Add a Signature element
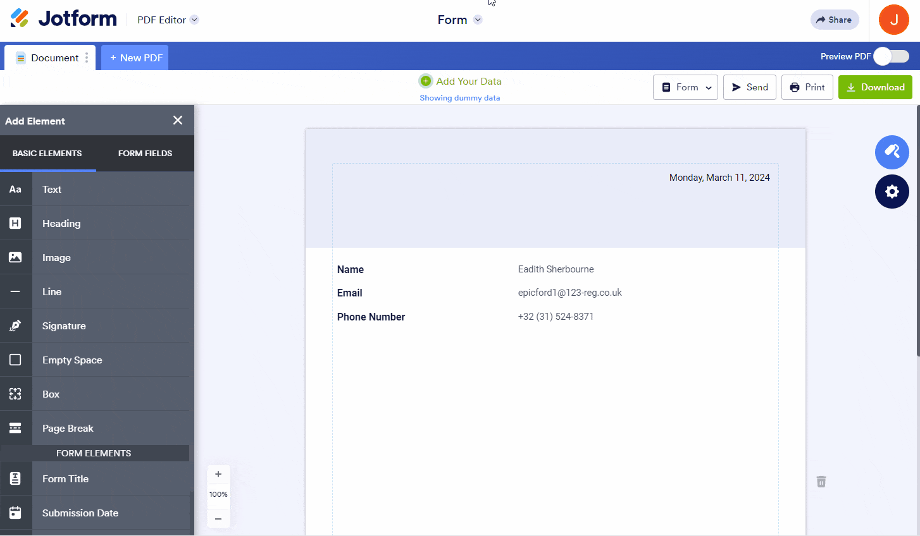The width and height of the screenshot is (920, 536). [95, 326]
